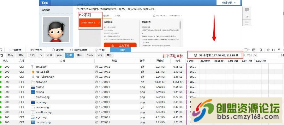This screenshot has height=125, width=284.
Task: Select the newarow.gif request row
Action: click(142, 107)
